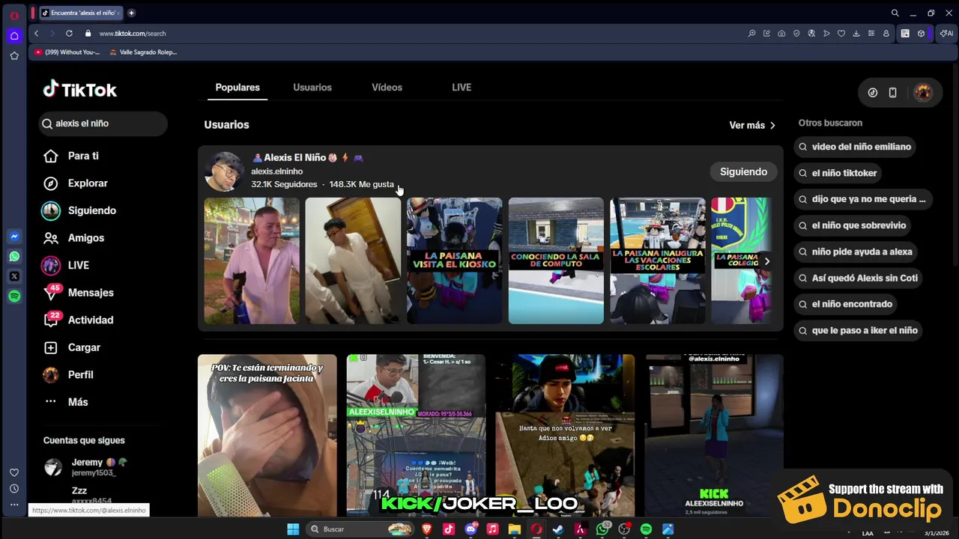Image resolution: width=959 pixels, height=539 pixels.
Task: Open Windows Start menu
Action: tap(293, 529)
